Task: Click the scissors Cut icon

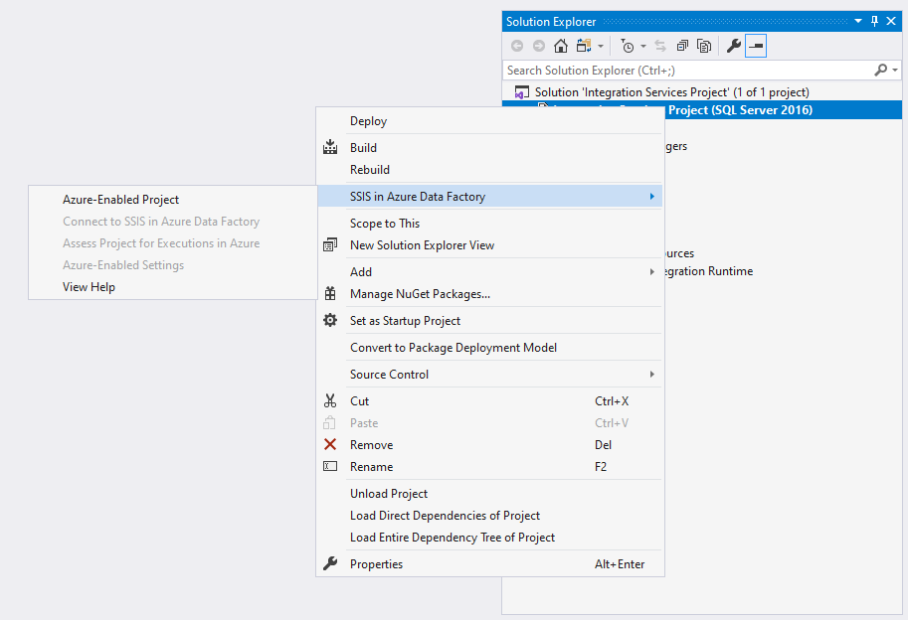Action: point(330,400)
